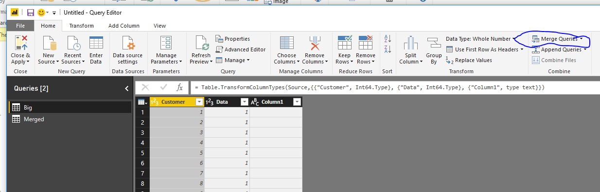Open the Merge Queries dropdown arrow
The width and height of the screenshot is (600, 192).
point(582,39)
